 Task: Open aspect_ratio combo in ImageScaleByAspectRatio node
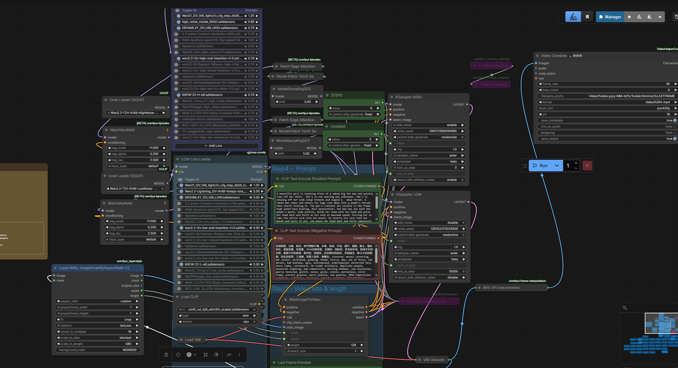pyautogui.click(x=98, y=301)
